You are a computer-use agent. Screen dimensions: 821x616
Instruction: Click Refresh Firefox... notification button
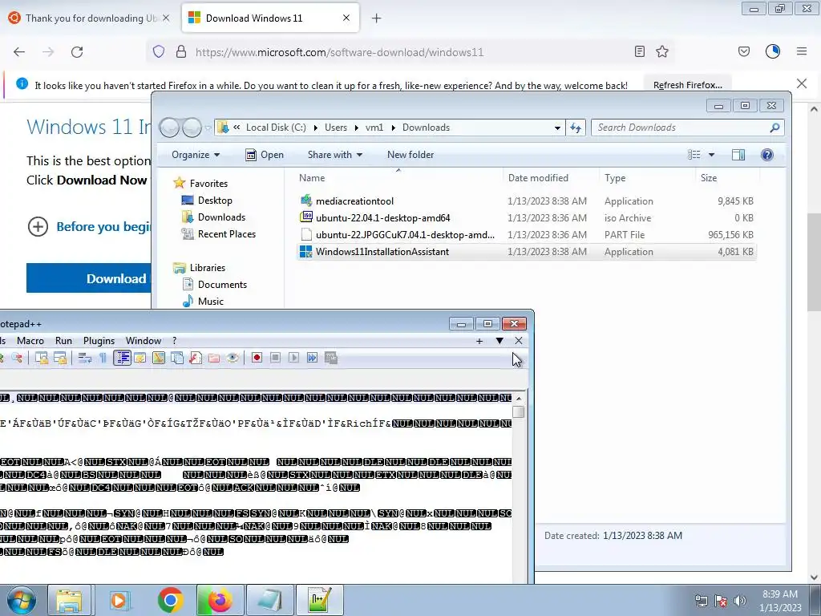tap(687, 85)
